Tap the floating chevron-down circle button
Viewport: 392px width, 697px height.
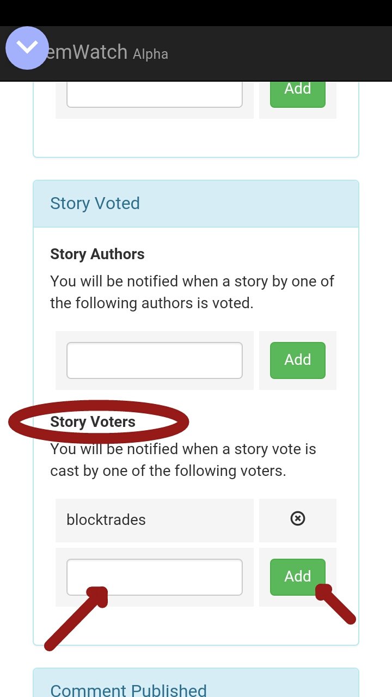[x=27, y=47]
